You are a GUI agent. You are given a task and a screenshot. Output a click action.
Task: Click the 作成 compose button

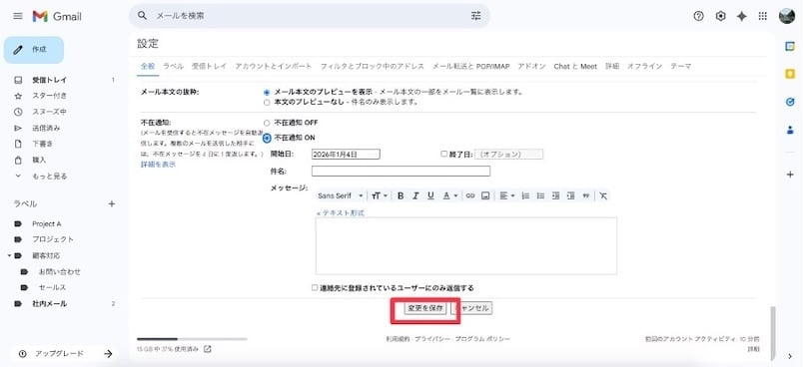[34, 50]
